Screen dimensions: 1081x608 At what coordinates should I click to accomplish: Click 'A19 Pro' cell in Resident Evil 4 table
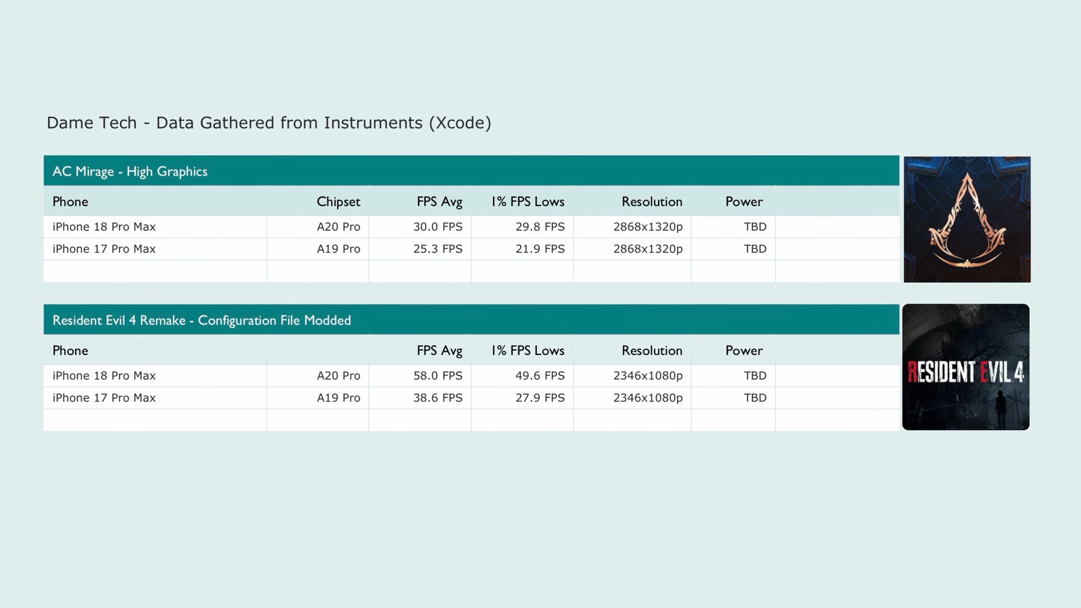tap(338, 398)
